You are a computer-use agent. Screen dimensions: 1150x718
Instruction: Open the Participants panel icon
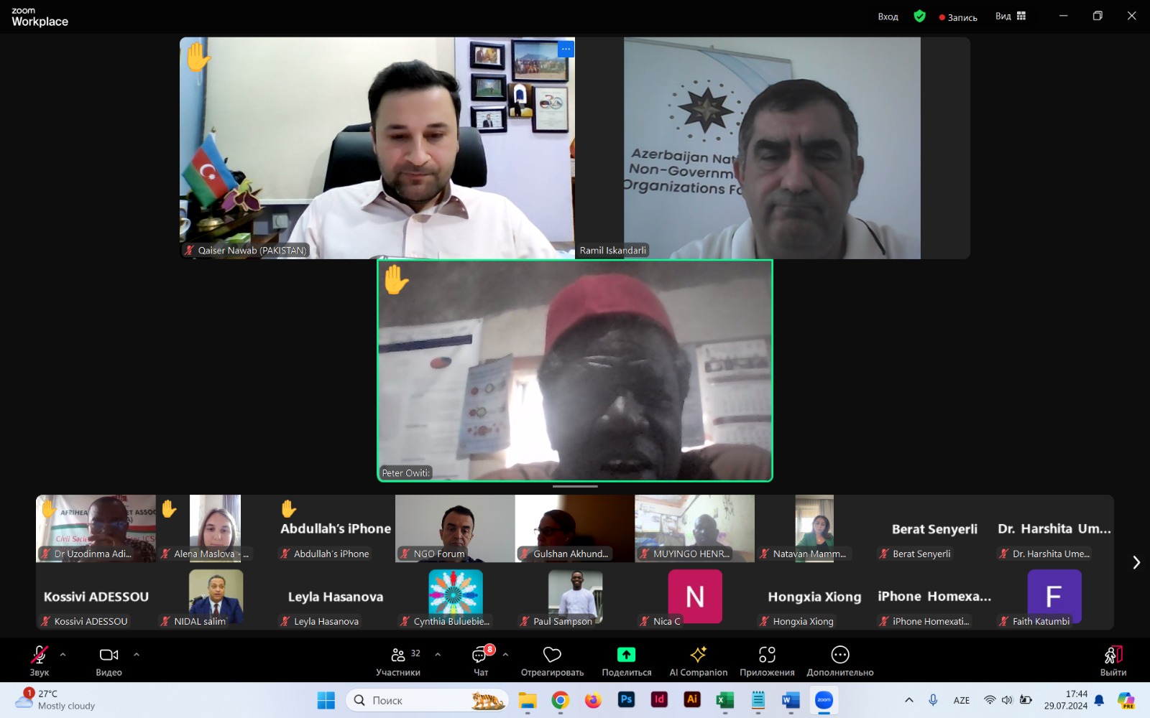pyautogui.click(x=397, y=655)
